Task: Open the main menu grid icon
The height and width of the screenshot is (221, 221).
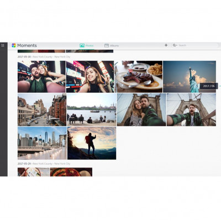Action: point(3,45)
